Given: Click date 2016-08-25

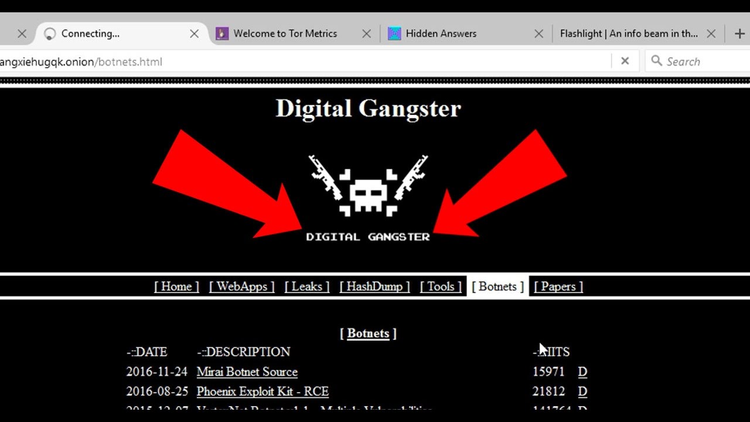Looking at the screenshot, I should point(156,392).
